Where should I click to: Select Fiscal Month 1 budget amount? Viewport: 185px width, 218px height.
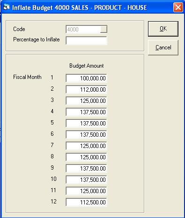pyautogui.click(x=86, y=78)
